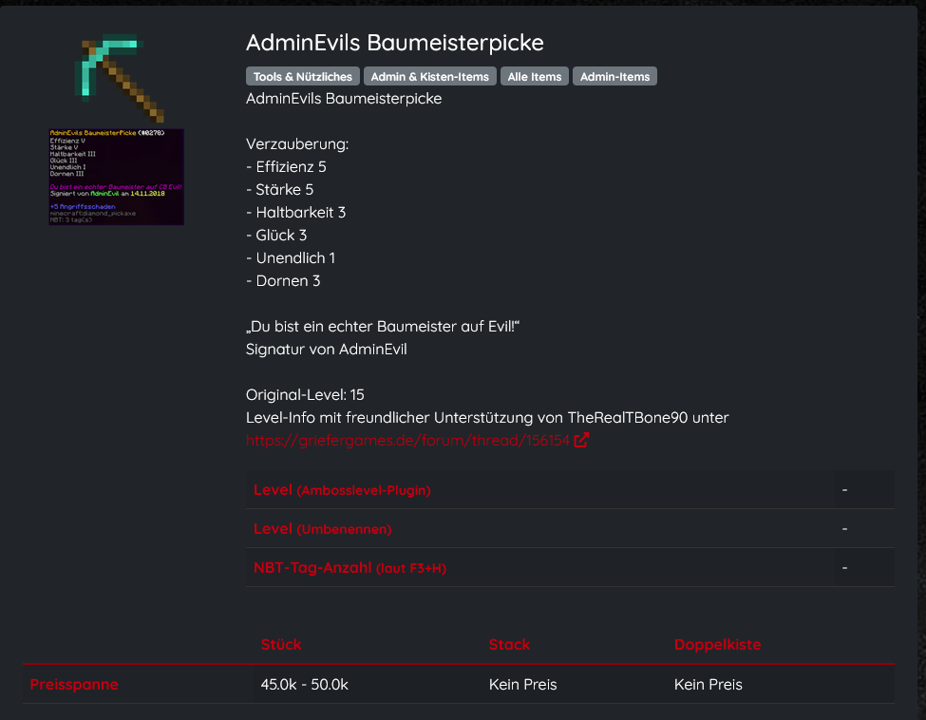Viewport: 926px width, 720px height.
Task: Click the 'Preisspanne' row label
Action: pos(74,684)
